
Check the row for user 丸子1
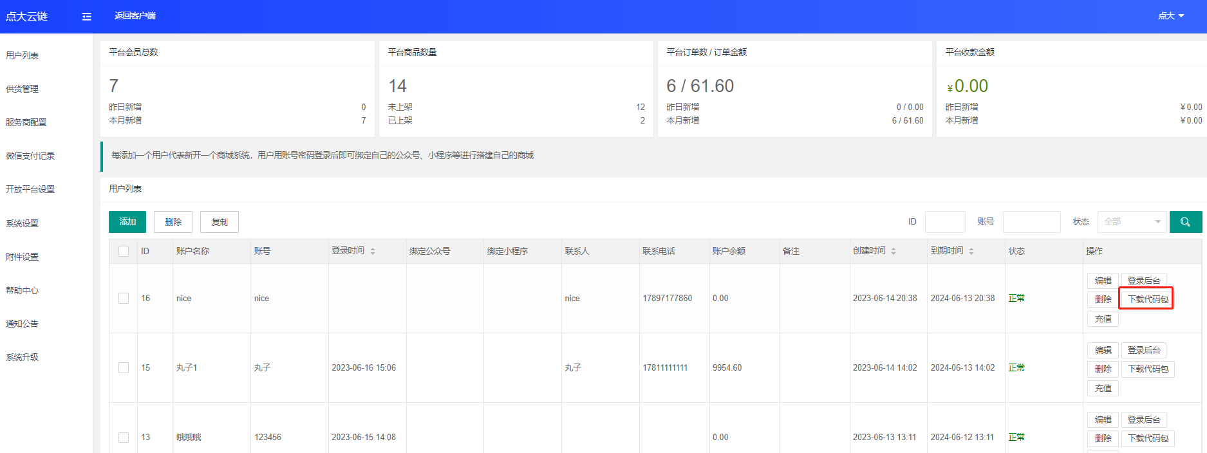(124, 367)
